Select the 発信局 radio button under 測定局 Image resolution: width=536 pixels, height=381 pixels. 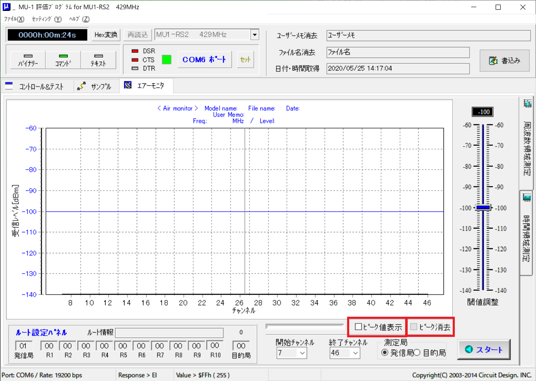[385, 353]
